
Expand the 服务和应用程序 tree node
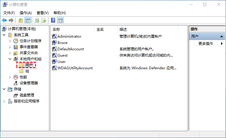pos(4,101)
